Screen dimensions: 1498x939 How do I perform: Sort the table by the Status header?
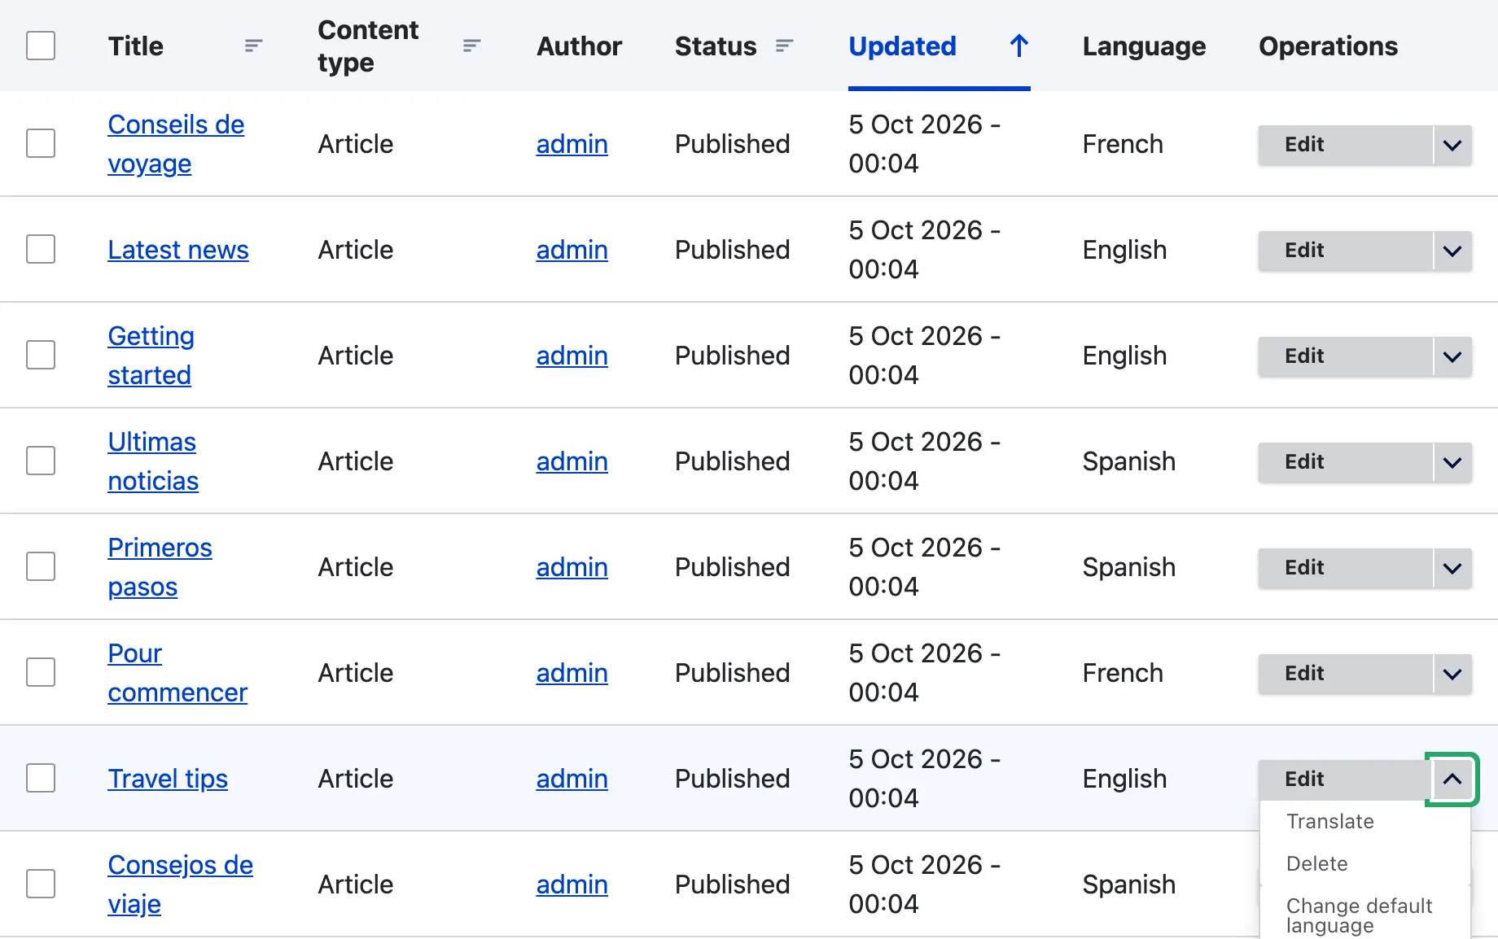coord(716,46)
